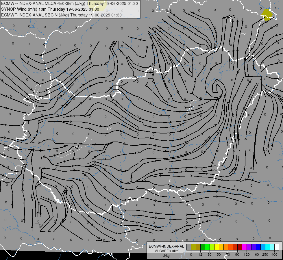Click the legend value 70
This screenshot has height=260, width=283.
pos(228,255)
